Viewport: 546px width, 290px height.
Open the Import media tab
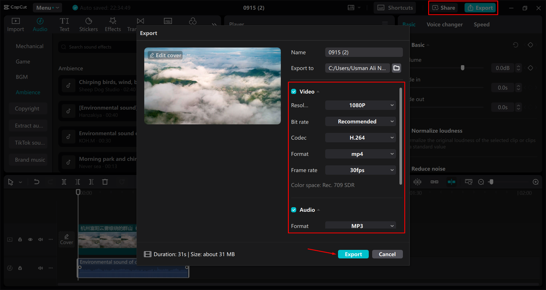point(15,25)
